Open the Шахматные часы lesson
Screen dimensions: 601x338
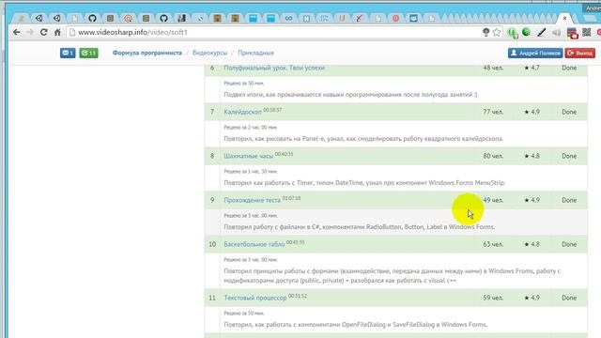pos(248,157)
